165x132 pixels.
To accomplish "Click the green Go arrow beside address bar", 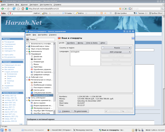I will (x=126, y=9).
